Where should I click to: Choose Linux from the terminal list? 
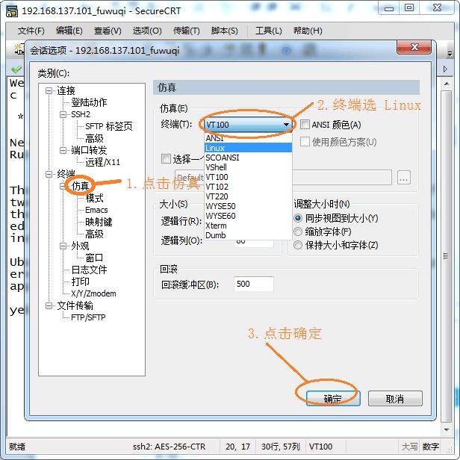click(x=248, y=148)
